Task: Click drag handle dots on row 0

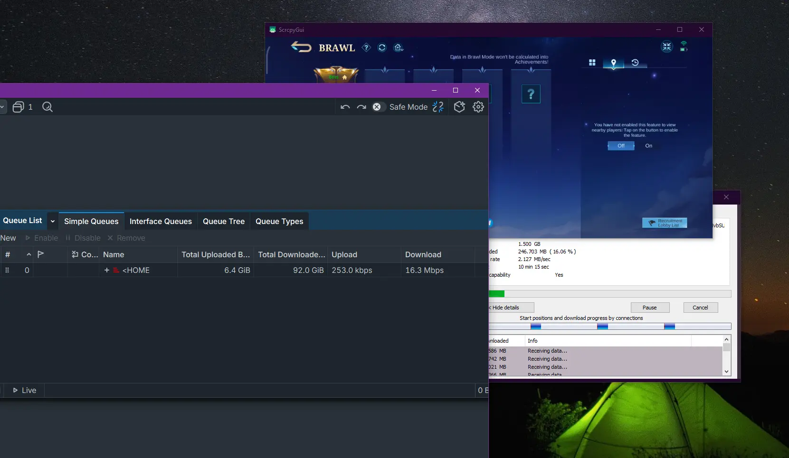Action: click(7, 270)
